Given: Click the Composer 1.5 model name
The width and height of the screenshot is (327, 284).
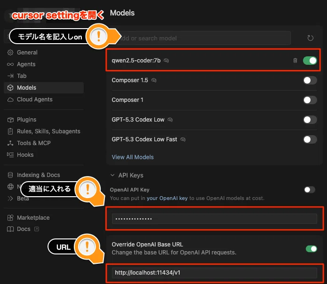Looking at the screenshot, I should (130, 80).
